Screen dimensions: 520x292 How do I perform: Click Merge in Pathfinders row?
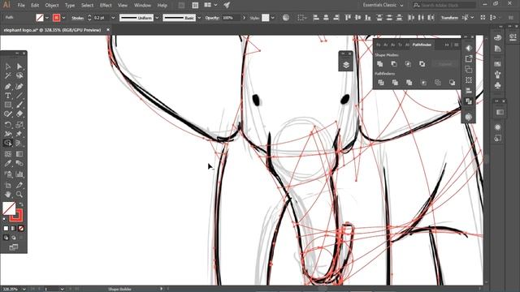[x=409, y=83]
